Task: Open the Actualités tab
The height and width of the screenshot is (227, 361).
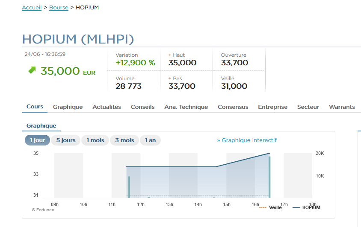Action: 107,107
